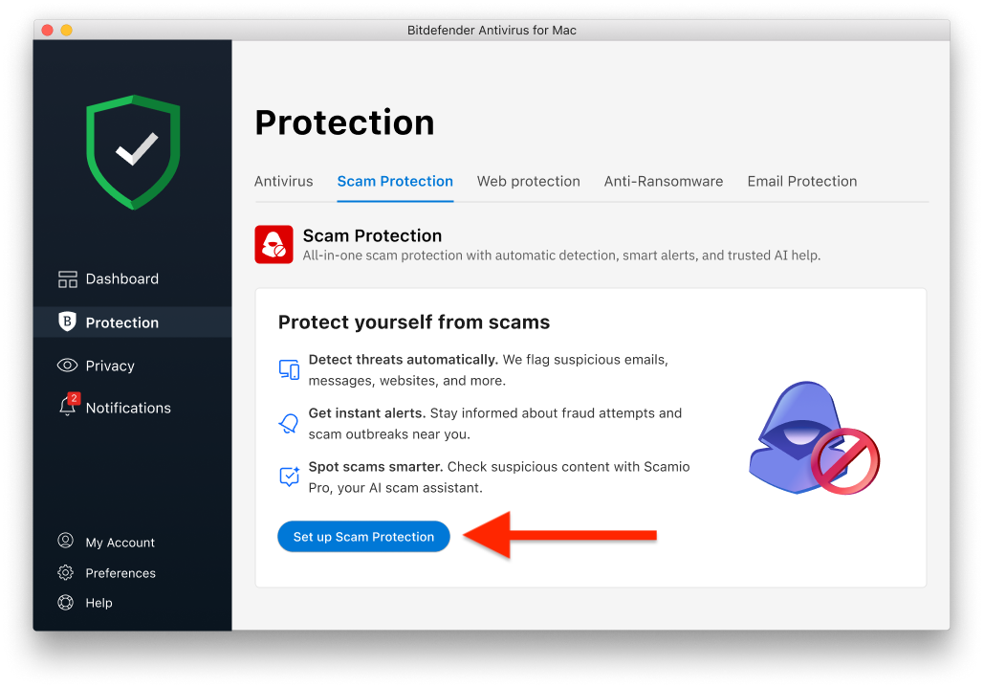This screenshot has height=688, width=984.
Task: Switch to the Email Protection tab
Action: [x=801, y=181]
